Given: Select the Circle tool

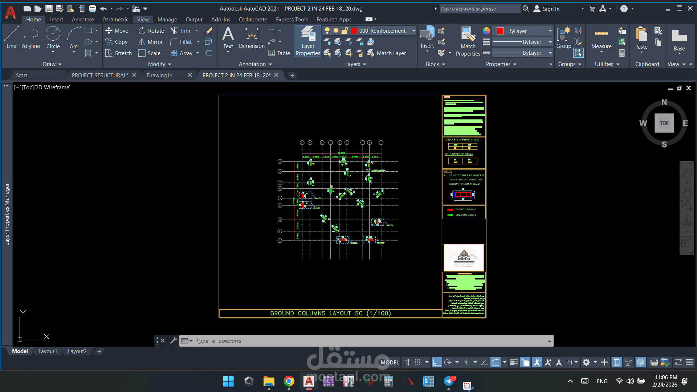Looking at the screenshot, I should [x=53, y=37].
